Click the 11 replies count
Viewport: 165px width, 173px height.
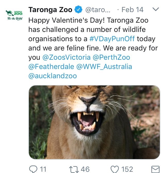point(43,169)
